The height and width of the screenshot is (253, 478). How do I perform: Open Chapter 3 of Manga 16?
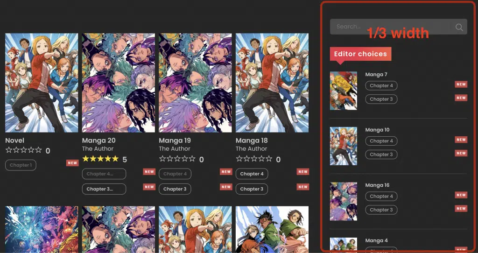click(x=381, y=210)
